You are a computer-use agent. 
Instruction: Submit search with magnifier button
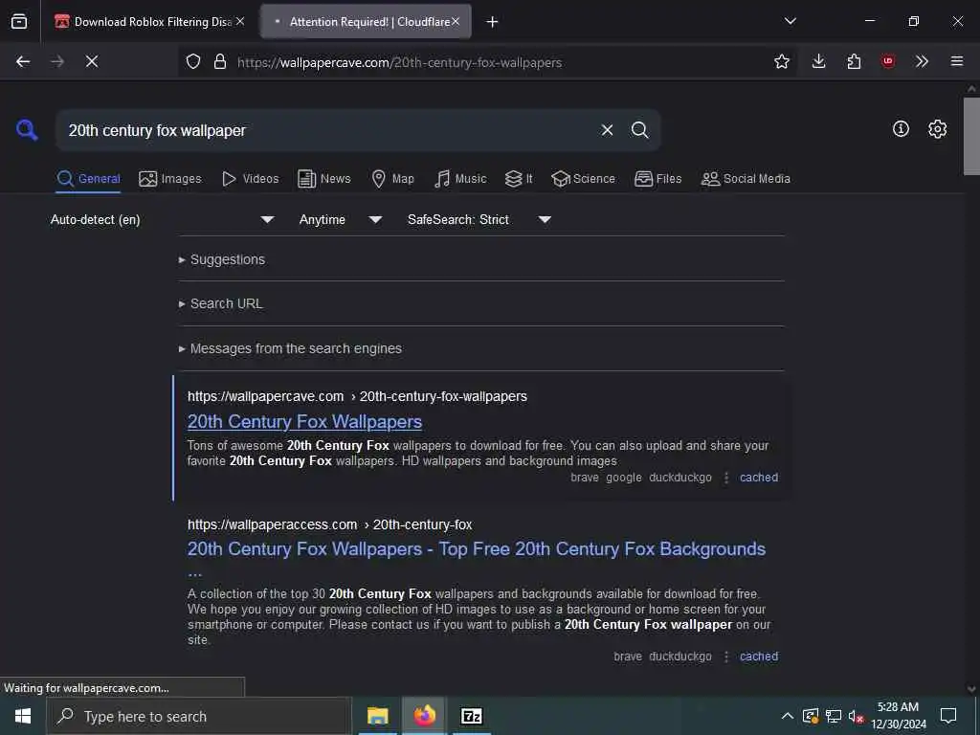point(640,130)
